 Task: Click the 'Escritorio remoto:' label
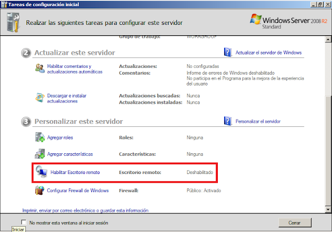(140, 172)
